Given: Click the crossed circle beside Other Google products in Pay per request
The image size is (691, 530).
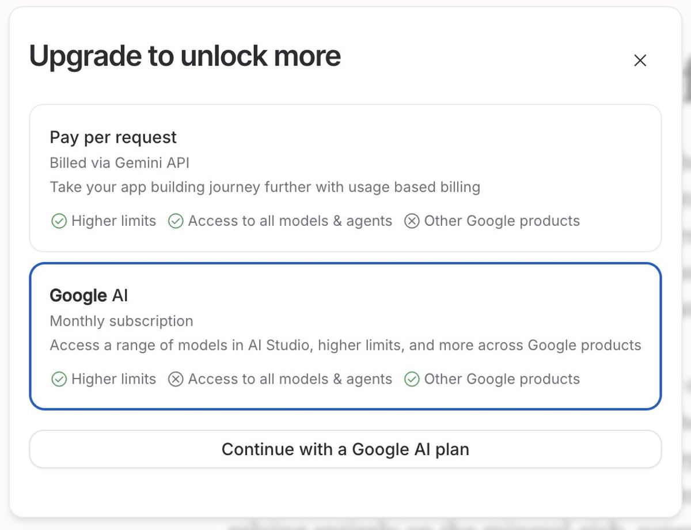Looking at the screenshot, I should coord(412,221).
